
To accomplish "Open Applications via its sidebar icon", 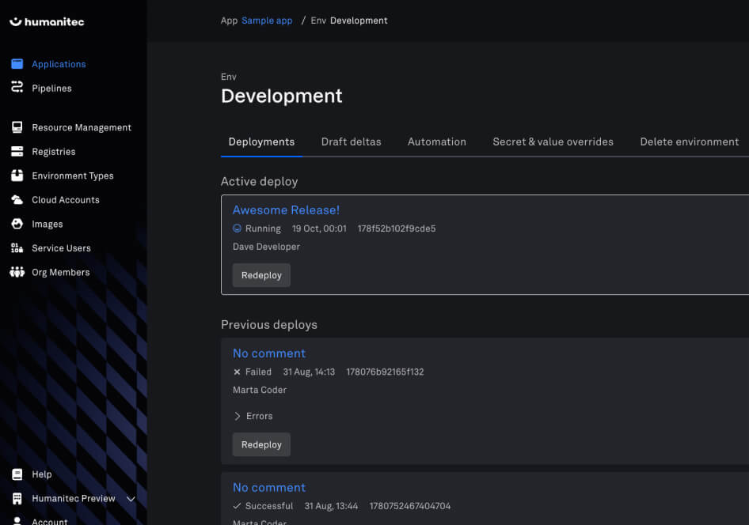I will point(17,64).
